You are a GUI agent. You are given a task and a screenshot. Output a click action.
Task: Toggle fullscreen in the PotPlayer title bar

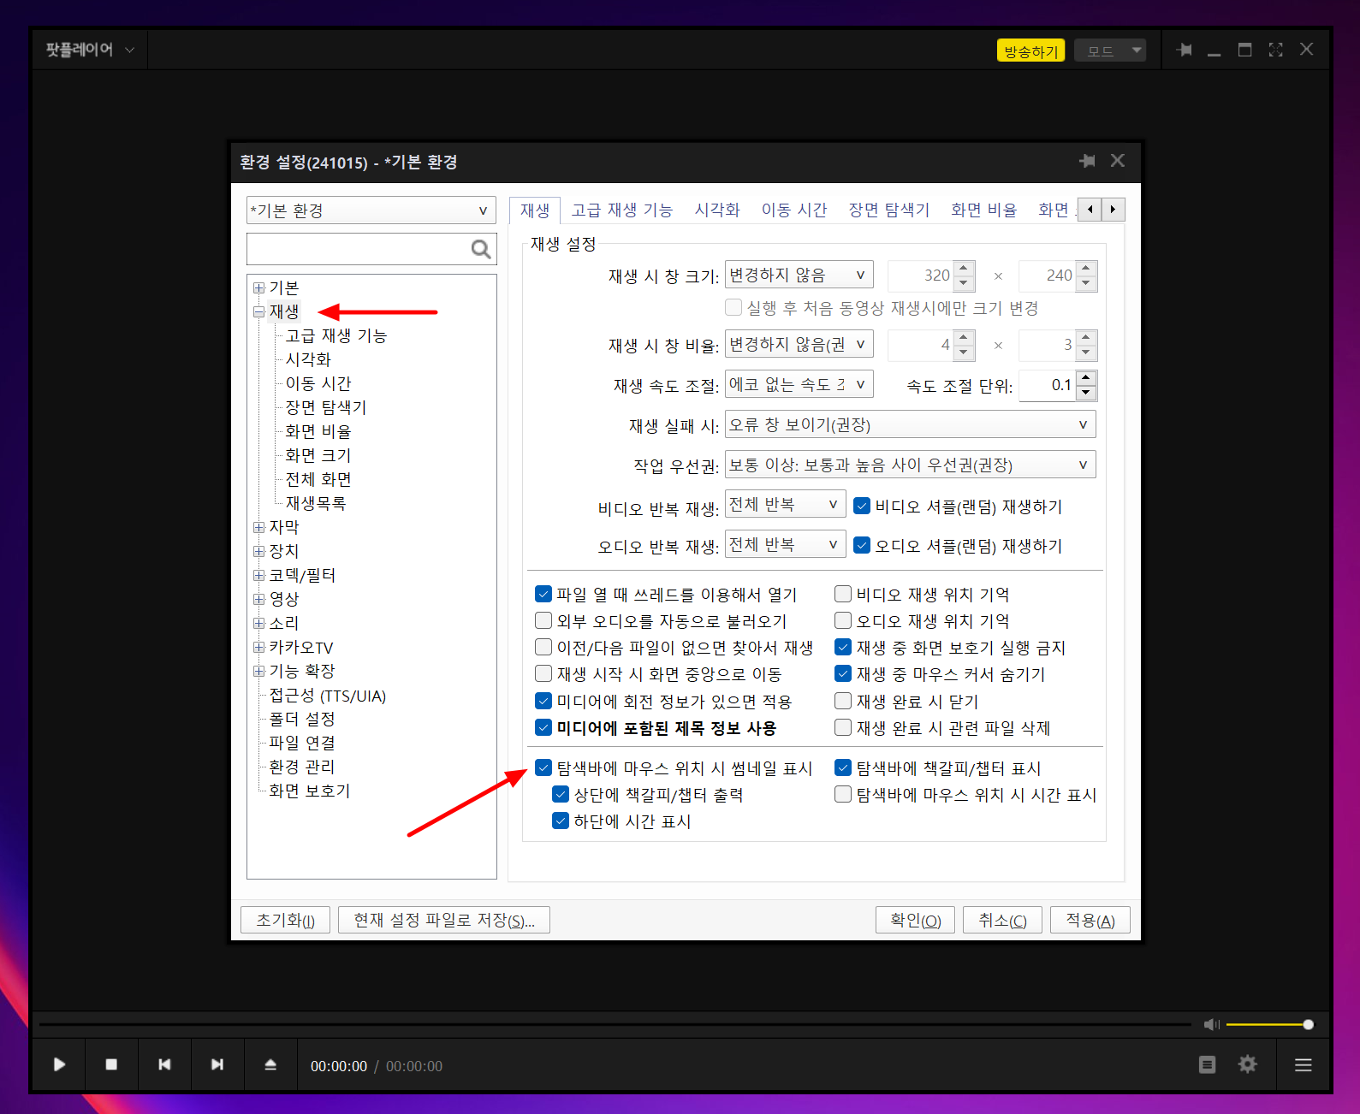click(x=1275, y=50)
